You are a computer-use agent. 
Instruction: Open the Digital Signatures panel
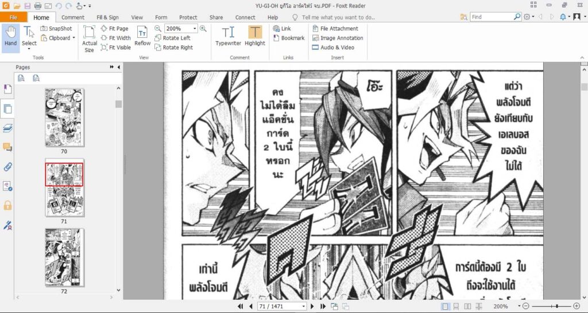[7, 225]
